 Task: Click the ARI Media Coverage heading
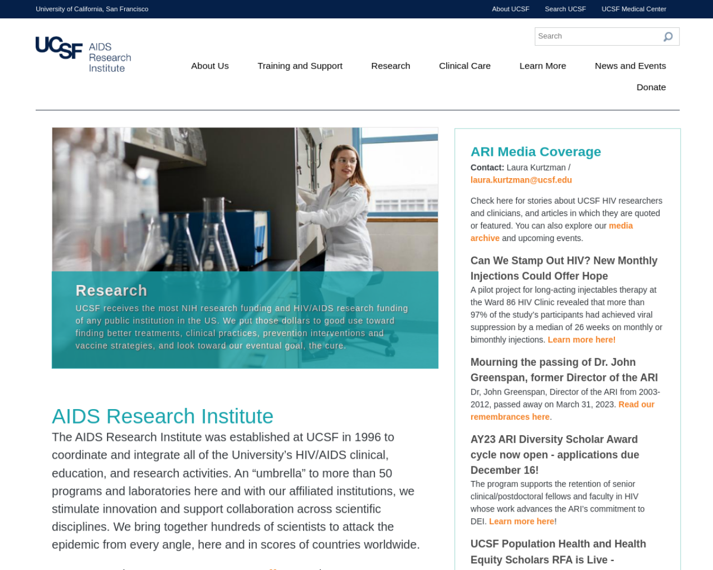click(x=536, y=151)
